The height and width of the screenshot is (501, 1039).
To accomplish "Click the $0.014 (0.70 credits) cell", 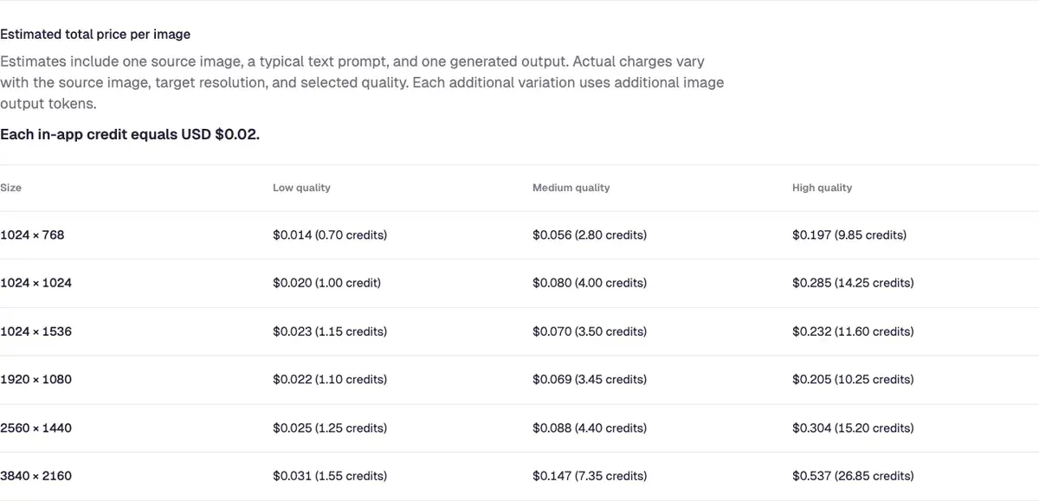I will coord(330,235).
